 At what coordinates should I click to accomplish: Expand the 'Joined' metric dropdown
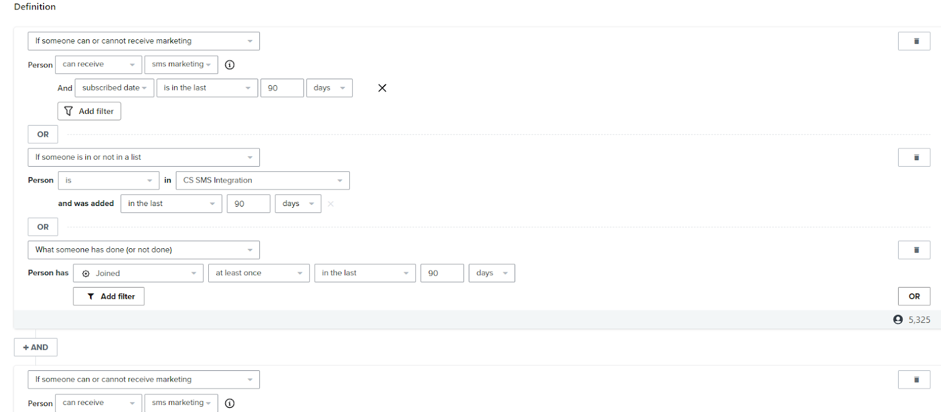point(138,273)
